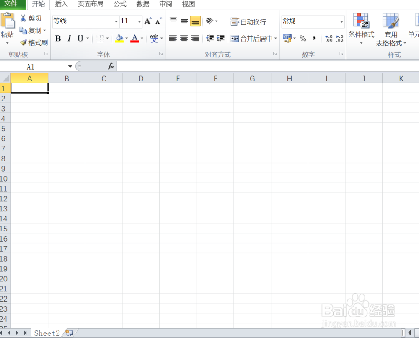Viewport: 419px width, 338px height.
Task: Open font color dropdown arrow
Action: point(142,39)
